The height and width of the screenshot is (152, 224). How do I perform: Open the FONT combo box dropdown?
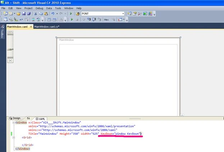click(x=123, y=14)
